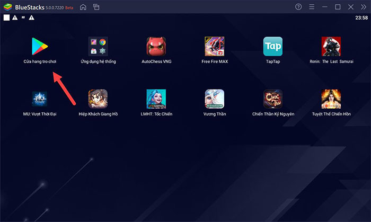This screenshot has height=222, width=371.
Task: Open the Ứng dụng hệ thống folder
Action: pos(98,47)
